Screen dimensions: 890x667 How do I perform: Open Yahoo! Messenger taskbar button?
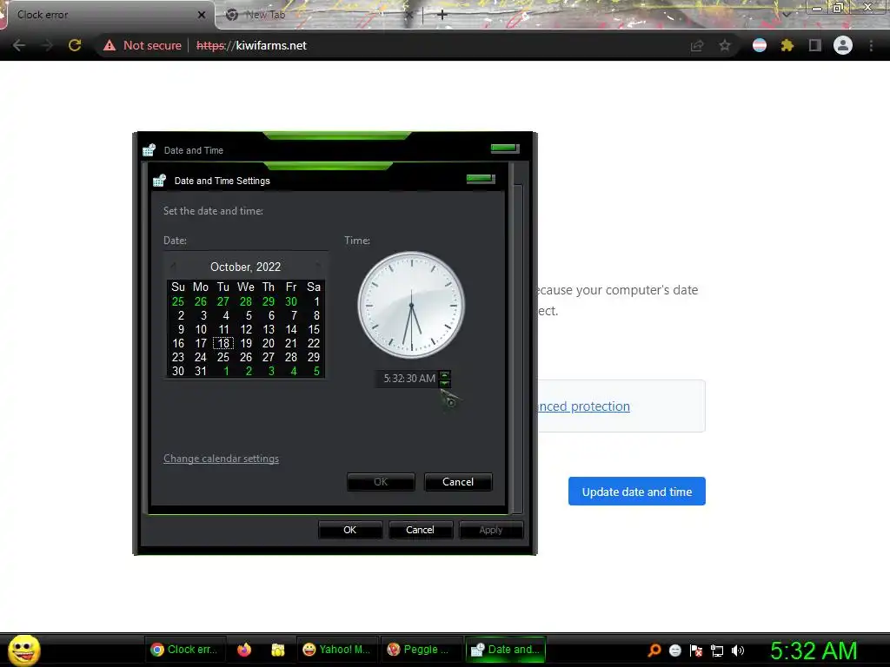pos(336,650)
